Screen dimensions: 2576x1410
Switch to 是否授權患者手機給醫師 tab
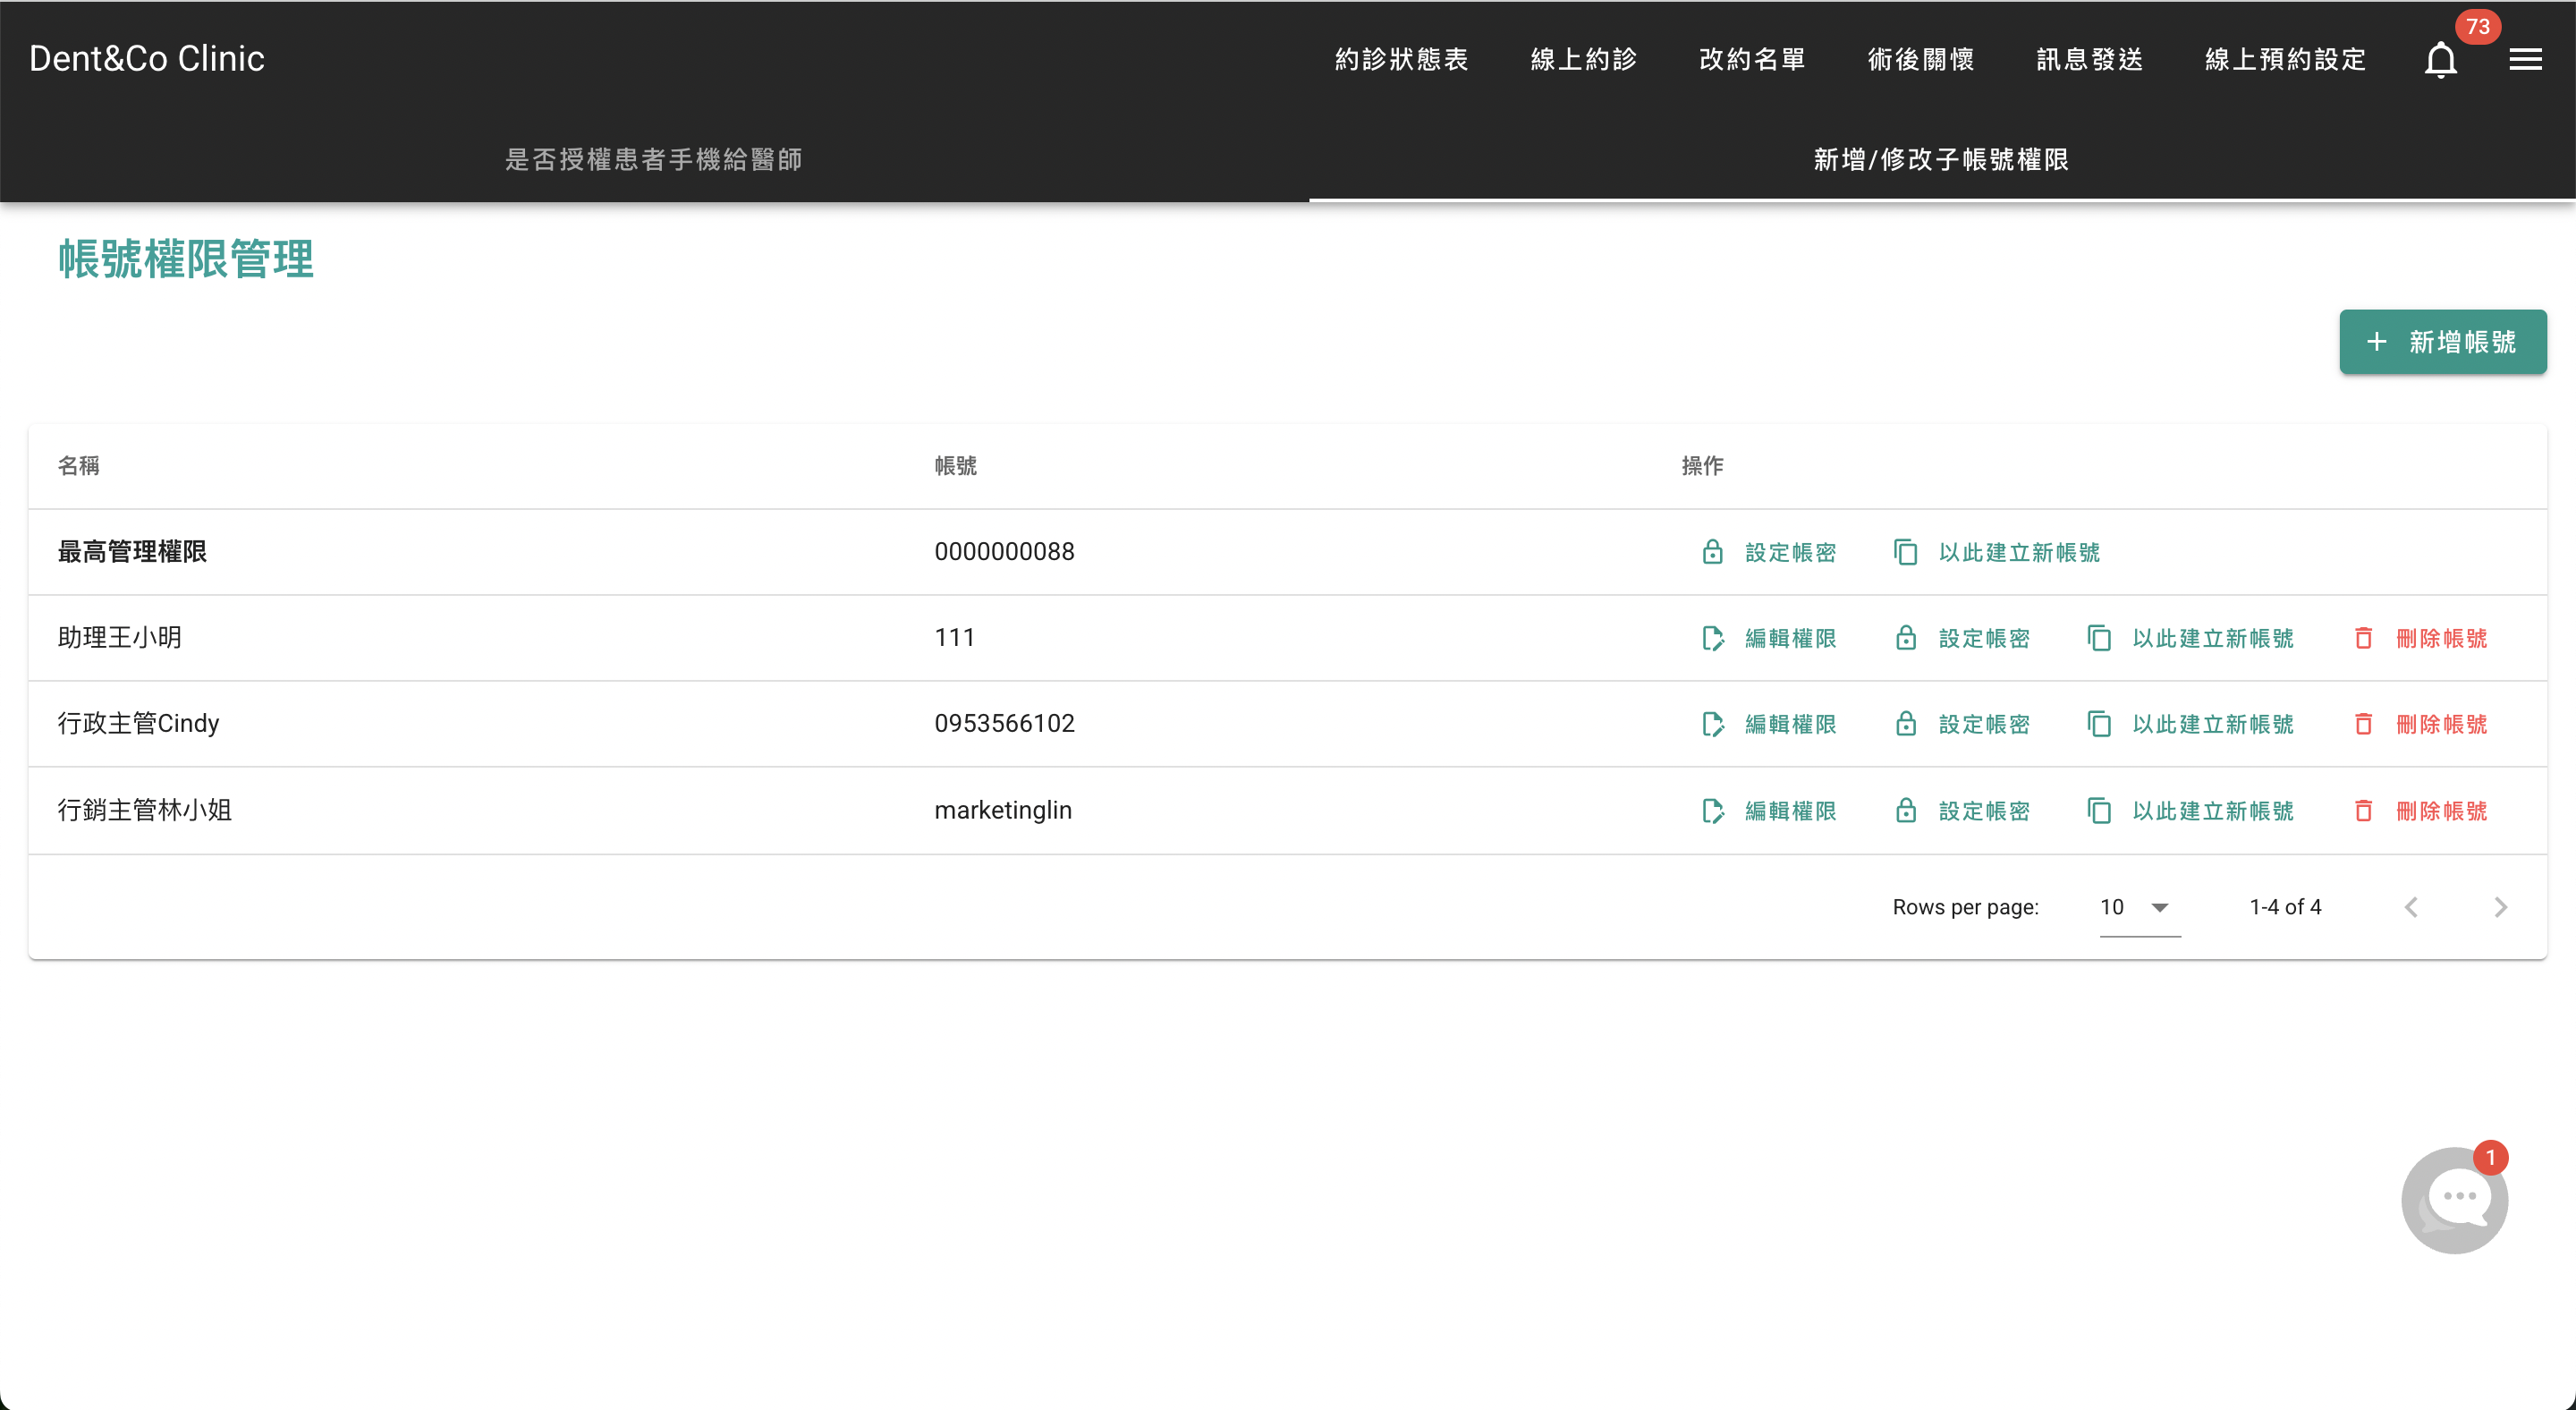coord(654,160)
